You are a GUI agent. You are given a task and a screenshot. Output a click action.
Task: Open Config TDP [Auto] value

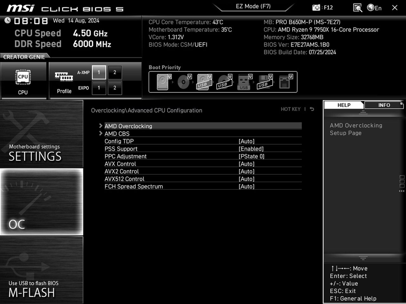coord(246,141)
